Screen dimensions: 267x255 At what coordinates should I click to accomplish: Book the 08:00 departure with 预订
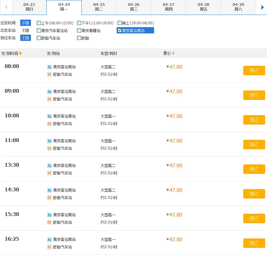click(x=254, y=71)
